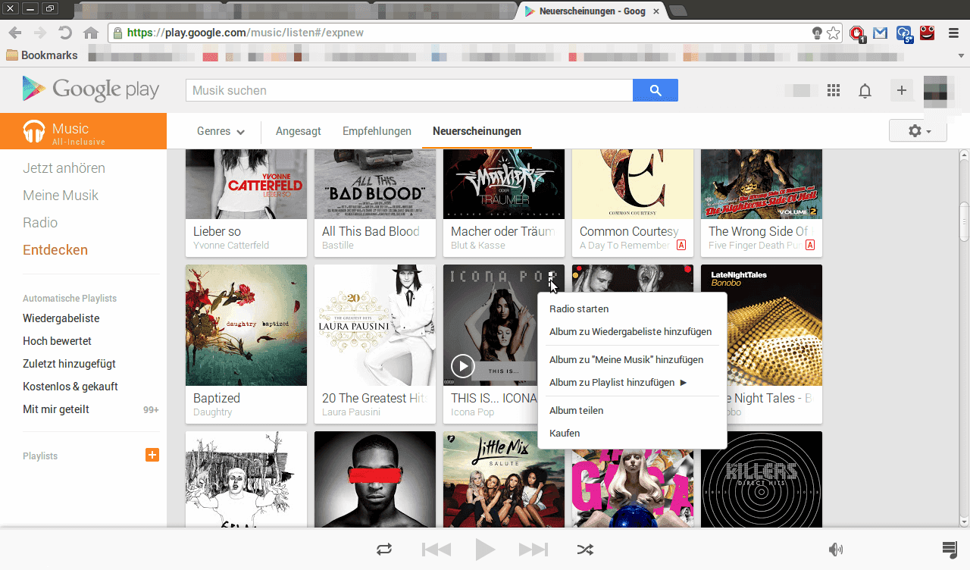The width and height of the screenshot is (970, 570).
Task: Open the 'All This Bad Blood' album title
Action: coord(371,231)
